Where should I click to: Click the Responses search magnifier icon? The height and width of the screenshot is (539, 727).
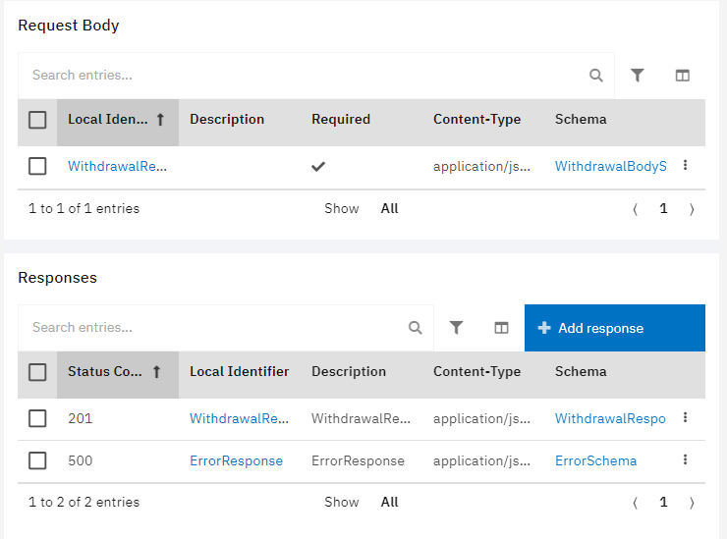[415, 328]
